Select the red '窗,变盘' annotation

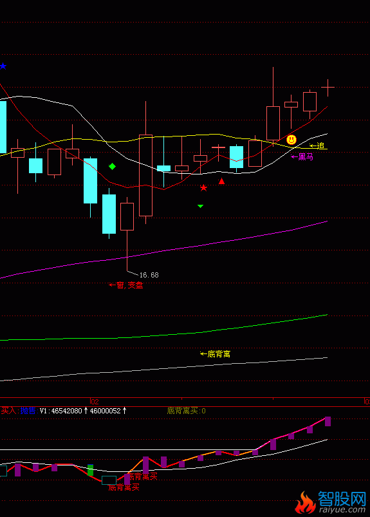coord(126,285)
